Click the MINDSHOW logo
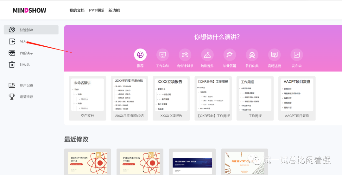This screenshot has height=175, width=342. tap(29, 10)
